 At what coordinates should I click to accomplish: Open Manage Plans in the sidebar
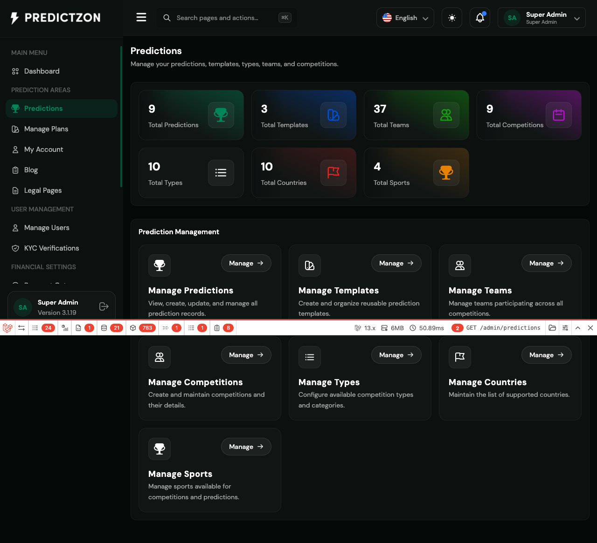[62, 129]
